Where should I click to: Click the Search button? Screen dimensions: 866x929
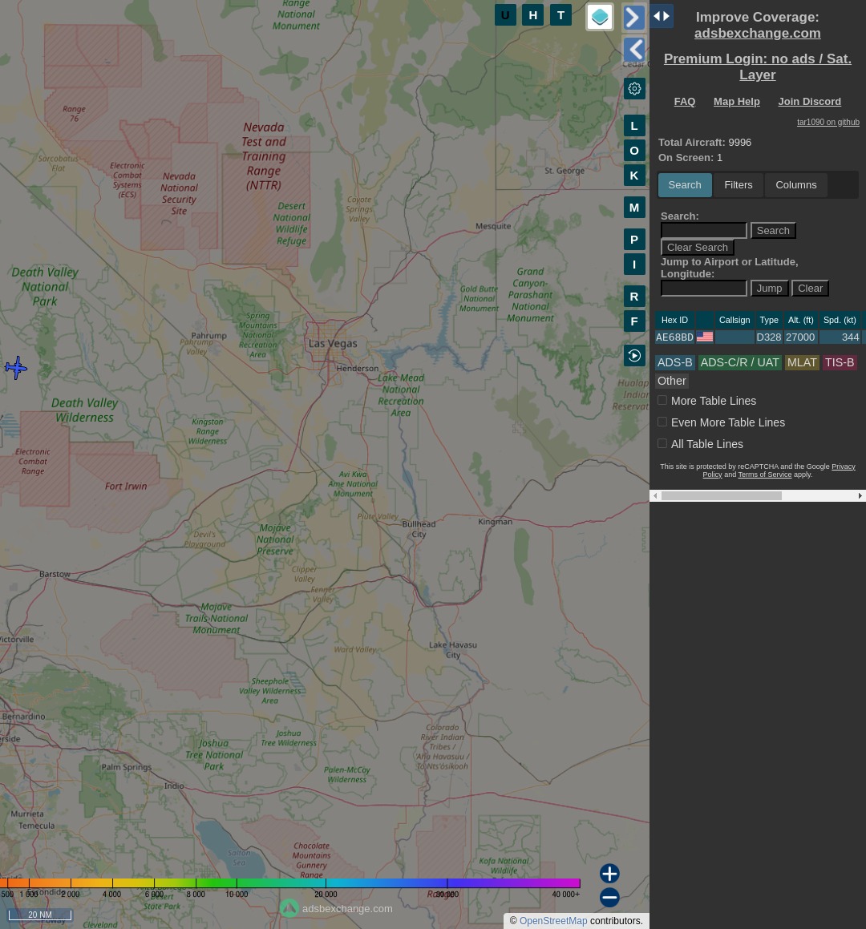[773, 231]
